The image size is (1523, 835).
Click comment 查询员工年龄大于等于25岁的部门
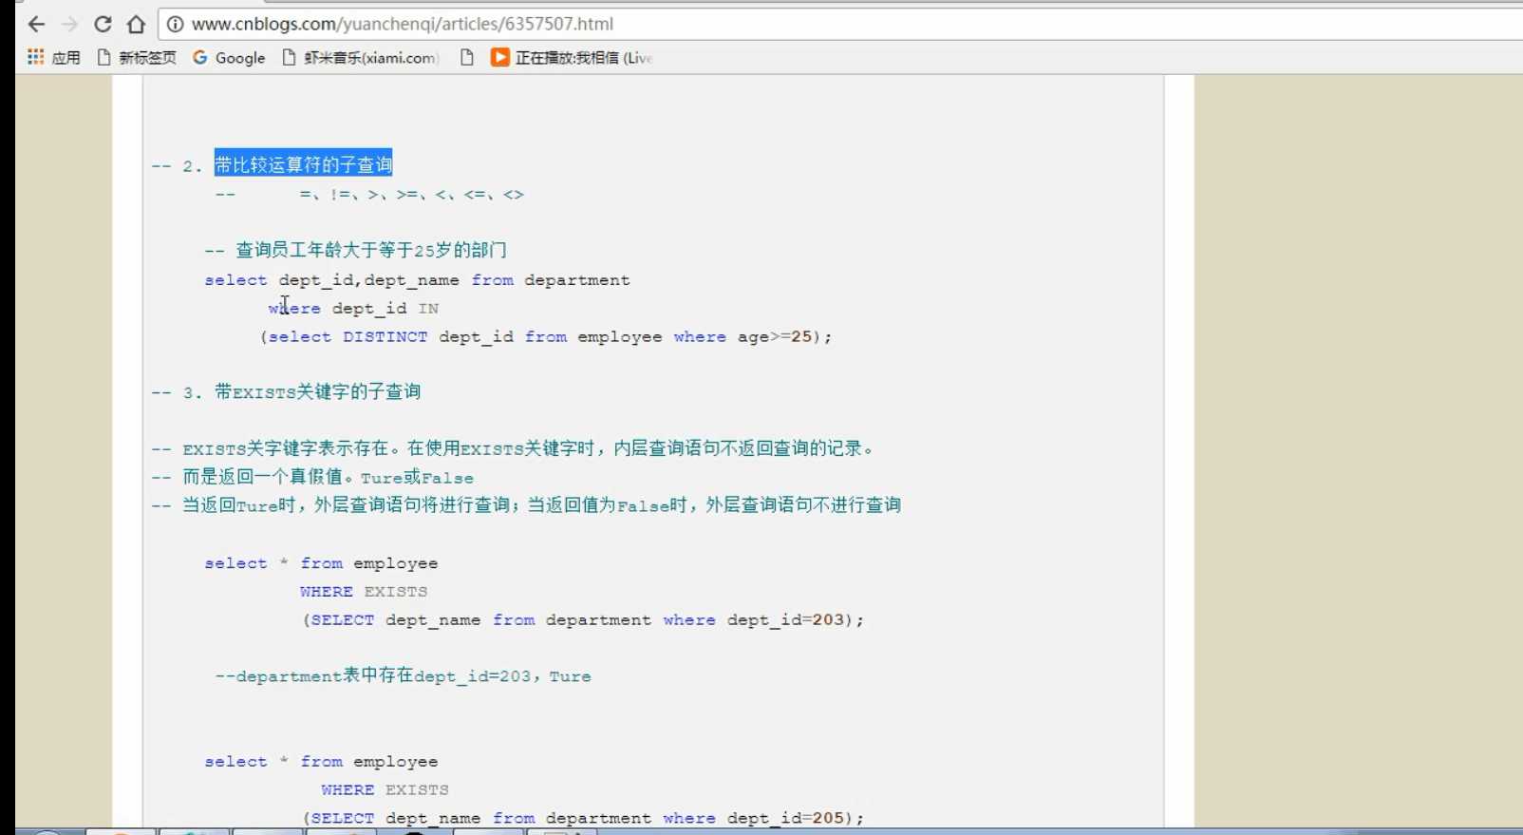point(356,251)
